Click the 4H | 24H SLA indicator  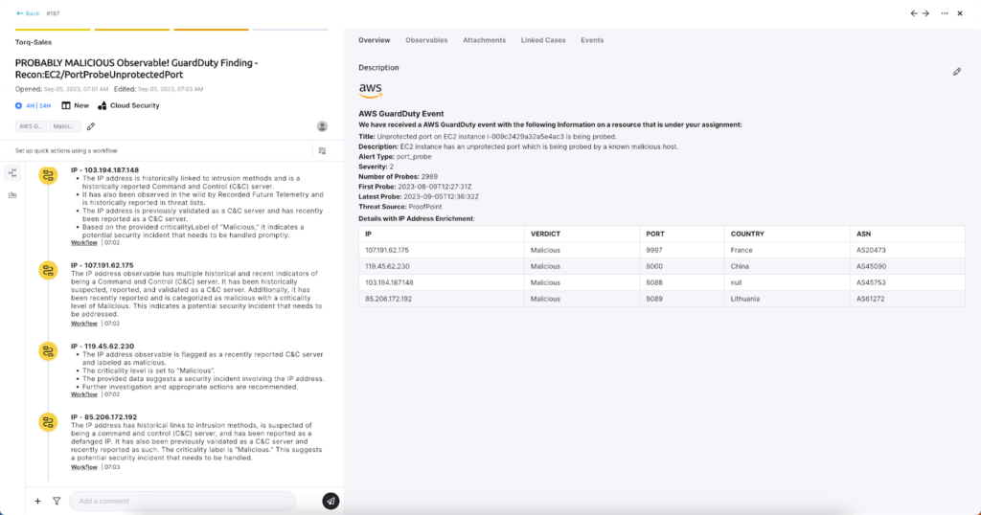[34, 105]
